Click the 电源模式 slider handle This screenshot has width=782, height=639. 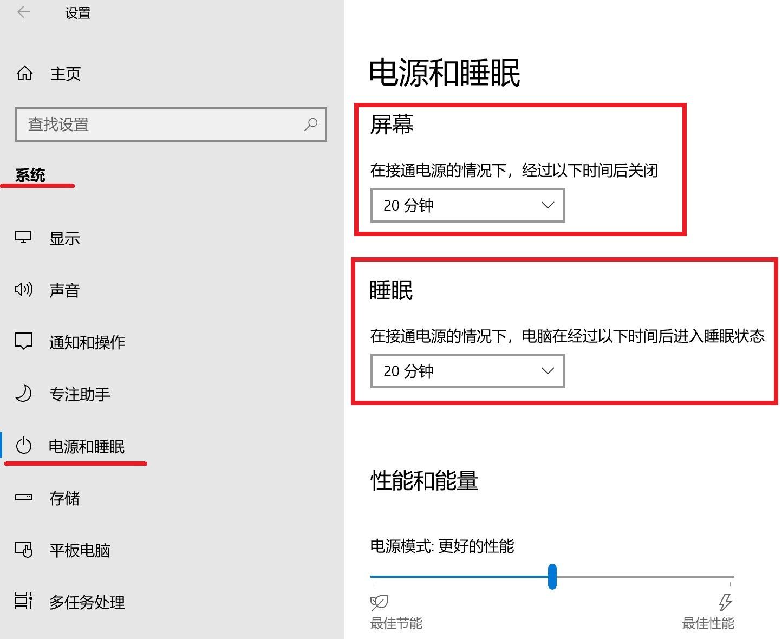point(552,576)
